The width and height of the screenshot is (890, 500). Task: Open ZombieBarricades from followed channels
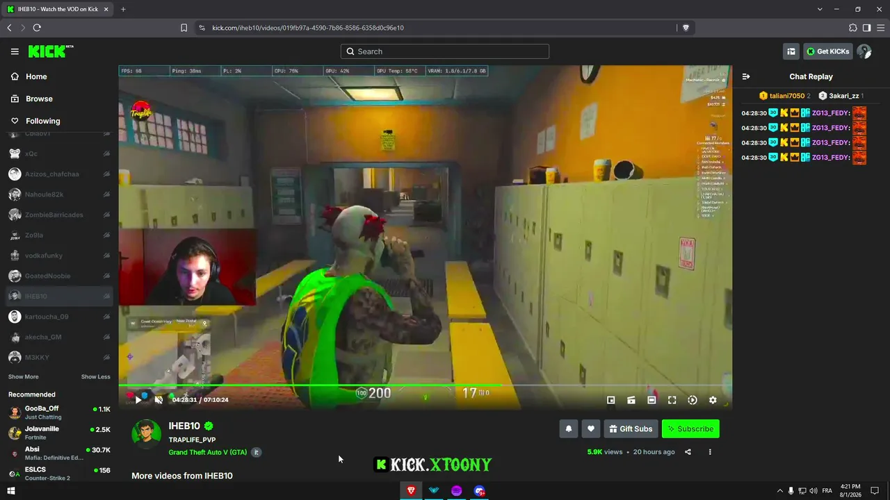coord(59,215)
